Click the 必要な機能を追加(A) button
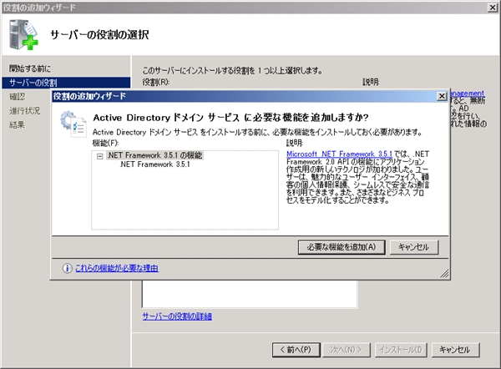Screen dimensions: 501x369 [x=342, y=247]
